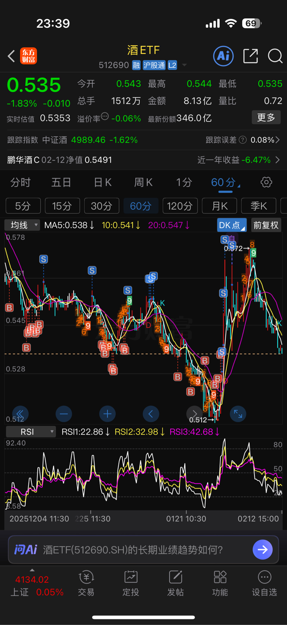Expand the stock title dropdown arrow
Screen dimensions: 287x625
pyautogui.click(x=184, y=65)
